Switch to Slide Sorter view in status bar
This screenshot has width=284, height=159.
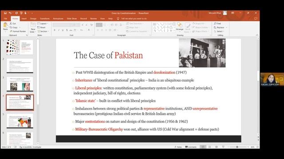click(209, 147)
